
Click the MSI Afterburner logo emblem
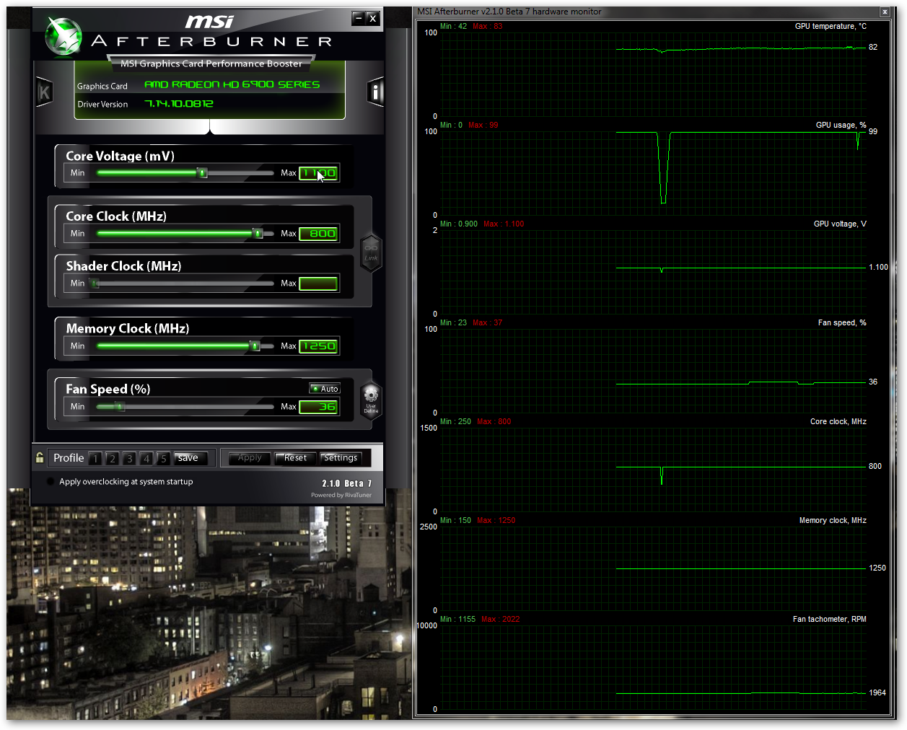[x=63, y=36]
